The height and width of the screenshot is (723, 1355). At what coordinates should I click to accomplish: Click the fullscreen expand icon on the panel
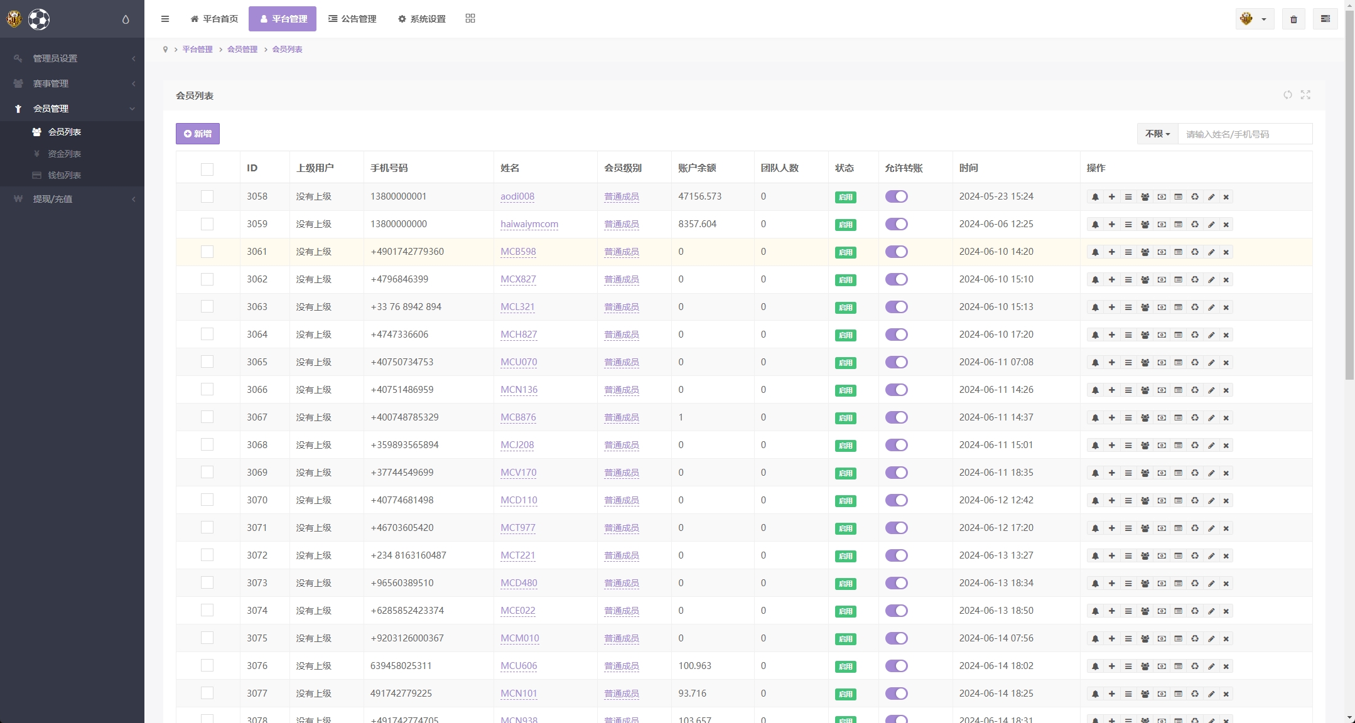pyautogui.click(x=1305, y=95)
